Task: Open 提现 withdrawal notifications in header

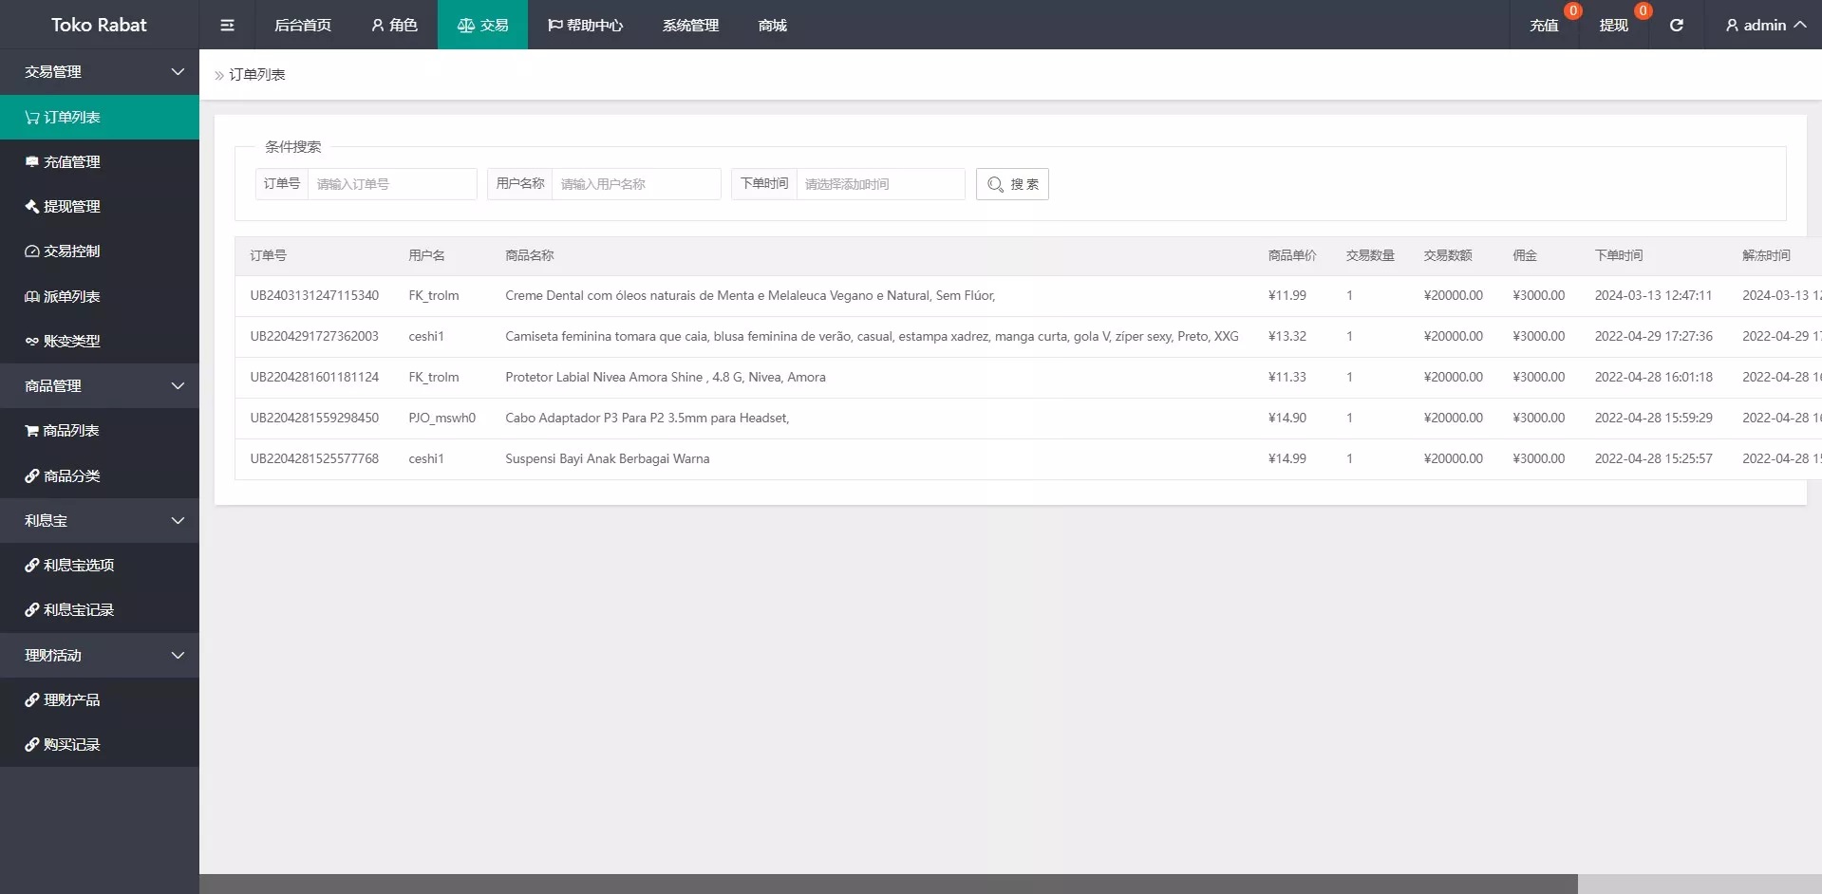Action: pyautogui.click(x=1613, y=26)
